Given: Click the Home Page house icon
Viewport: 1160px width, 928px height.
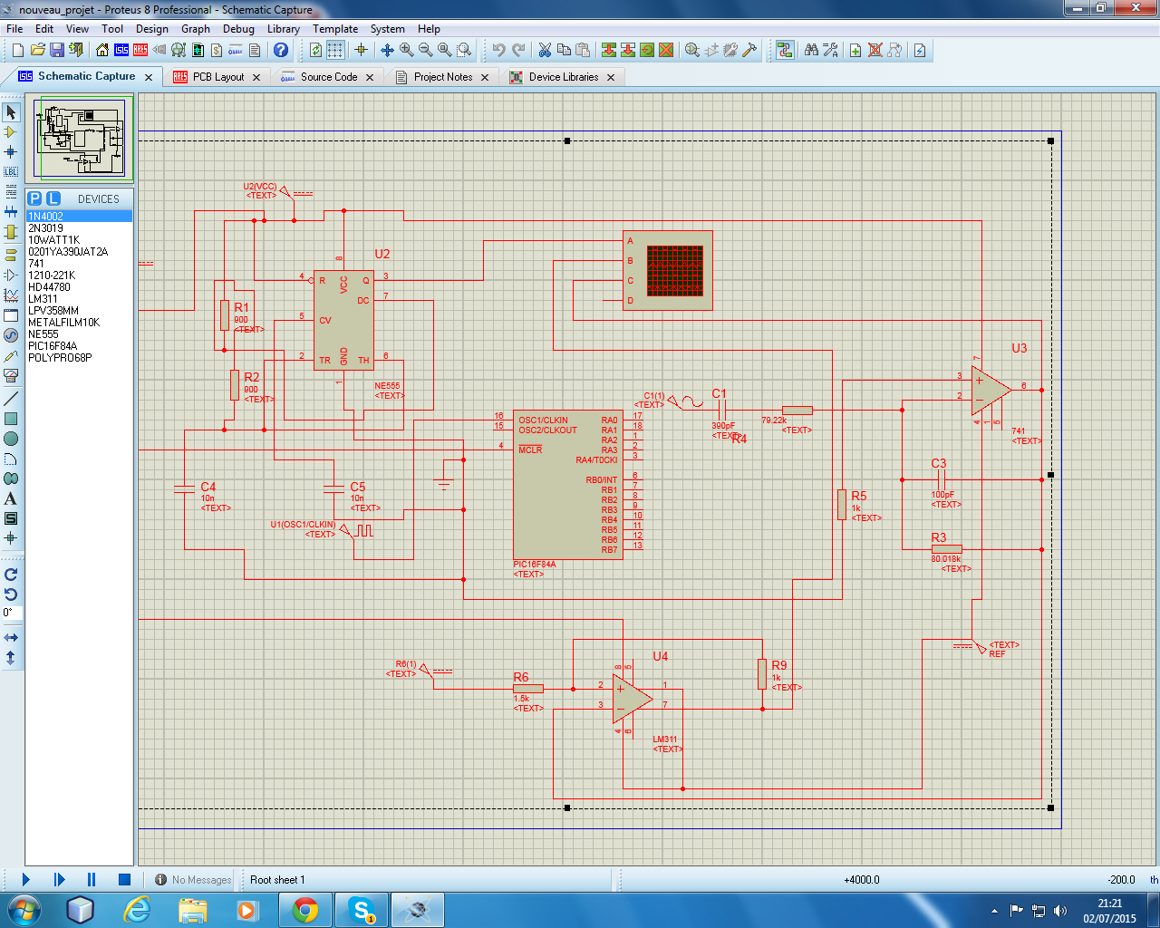Looking at the screenshot, I should pyautogui.click(x=101, y=51).
